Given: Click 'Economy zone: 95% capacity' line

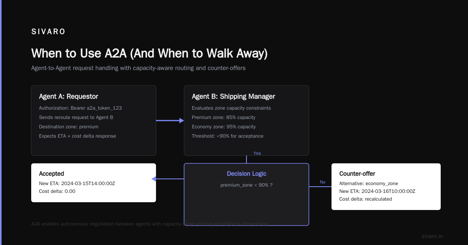Looking at the screenshot, I should (224, 127).
